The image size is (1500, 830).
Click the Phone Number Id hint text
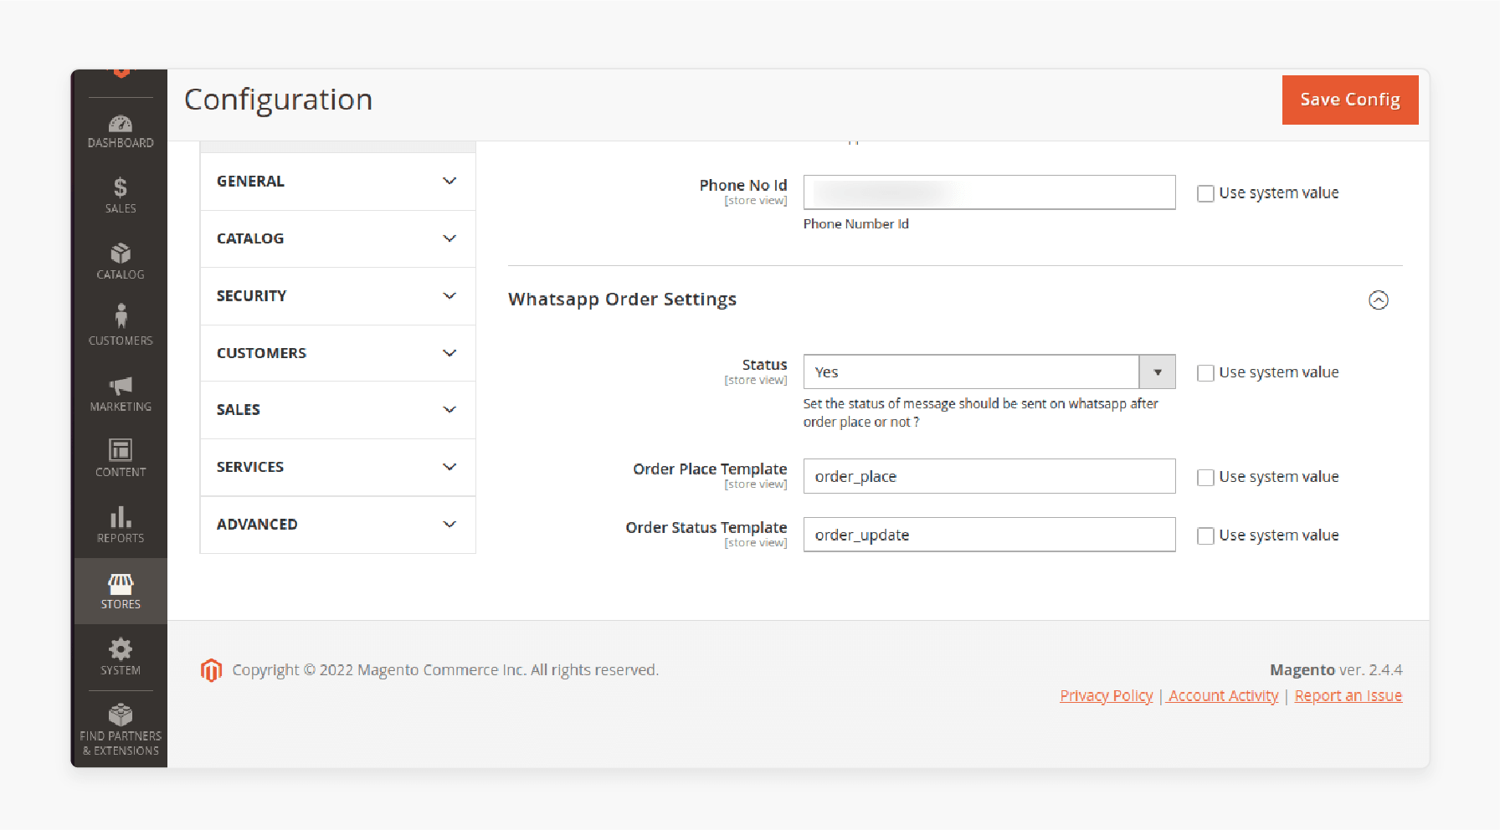pos(855,224)
